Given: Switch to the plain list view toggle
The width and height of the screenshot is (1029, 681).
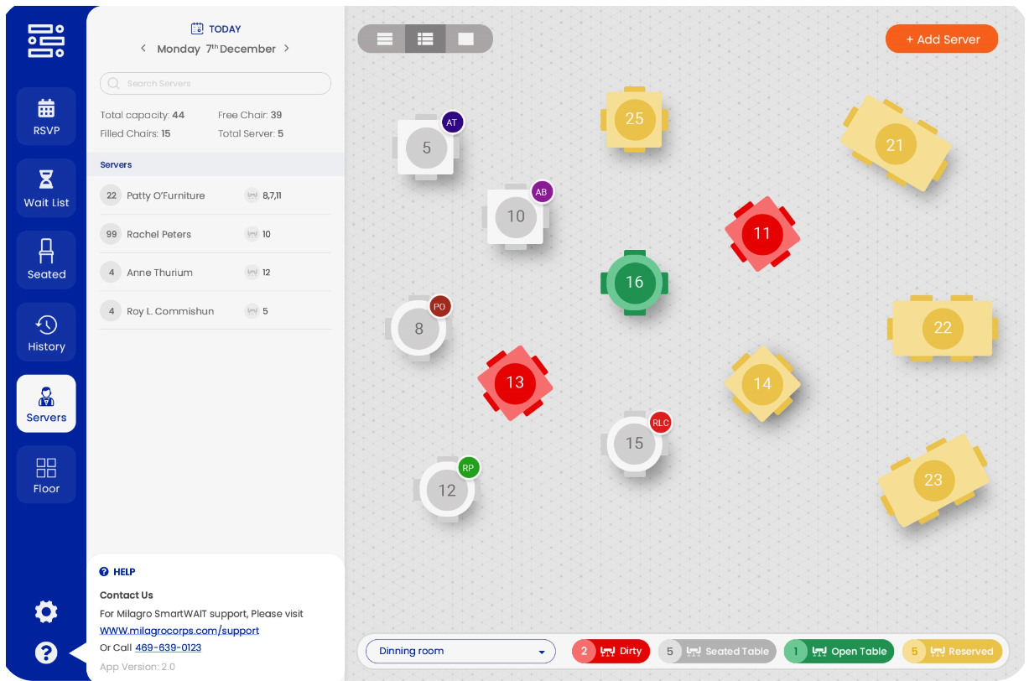Looking at the screenshot, I should [385, 39].
